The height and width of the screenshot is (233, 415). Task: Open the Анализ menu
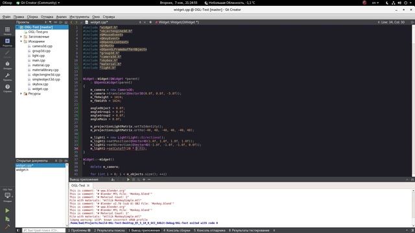point(61,17)
